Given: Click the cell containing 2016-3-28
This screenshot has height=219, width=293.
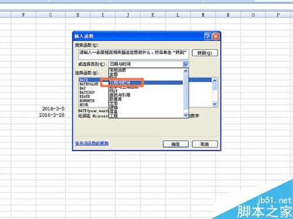Looking at the screenshot, I should 51,115.
